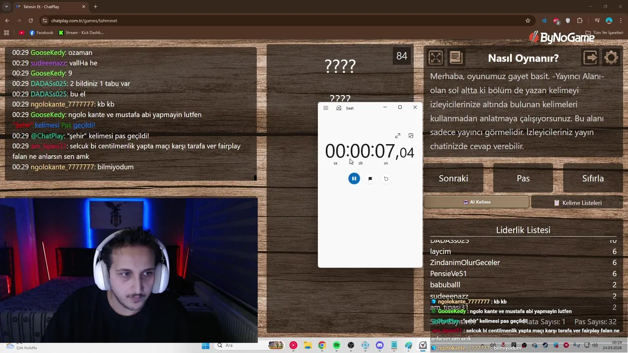Open the Chrome apps grid icon

coord(6,33)
